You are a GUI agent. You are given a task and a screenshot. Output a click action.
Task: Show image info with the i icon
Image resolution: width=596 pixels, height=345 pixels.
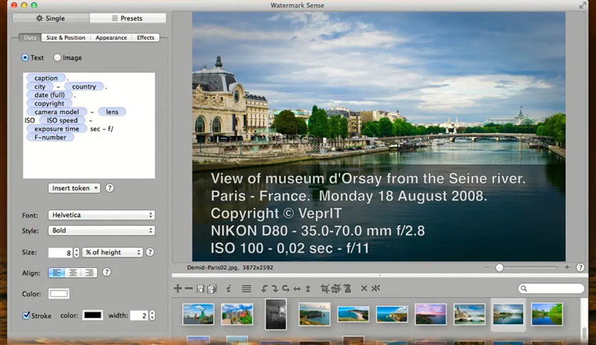(x=228, y=289)
